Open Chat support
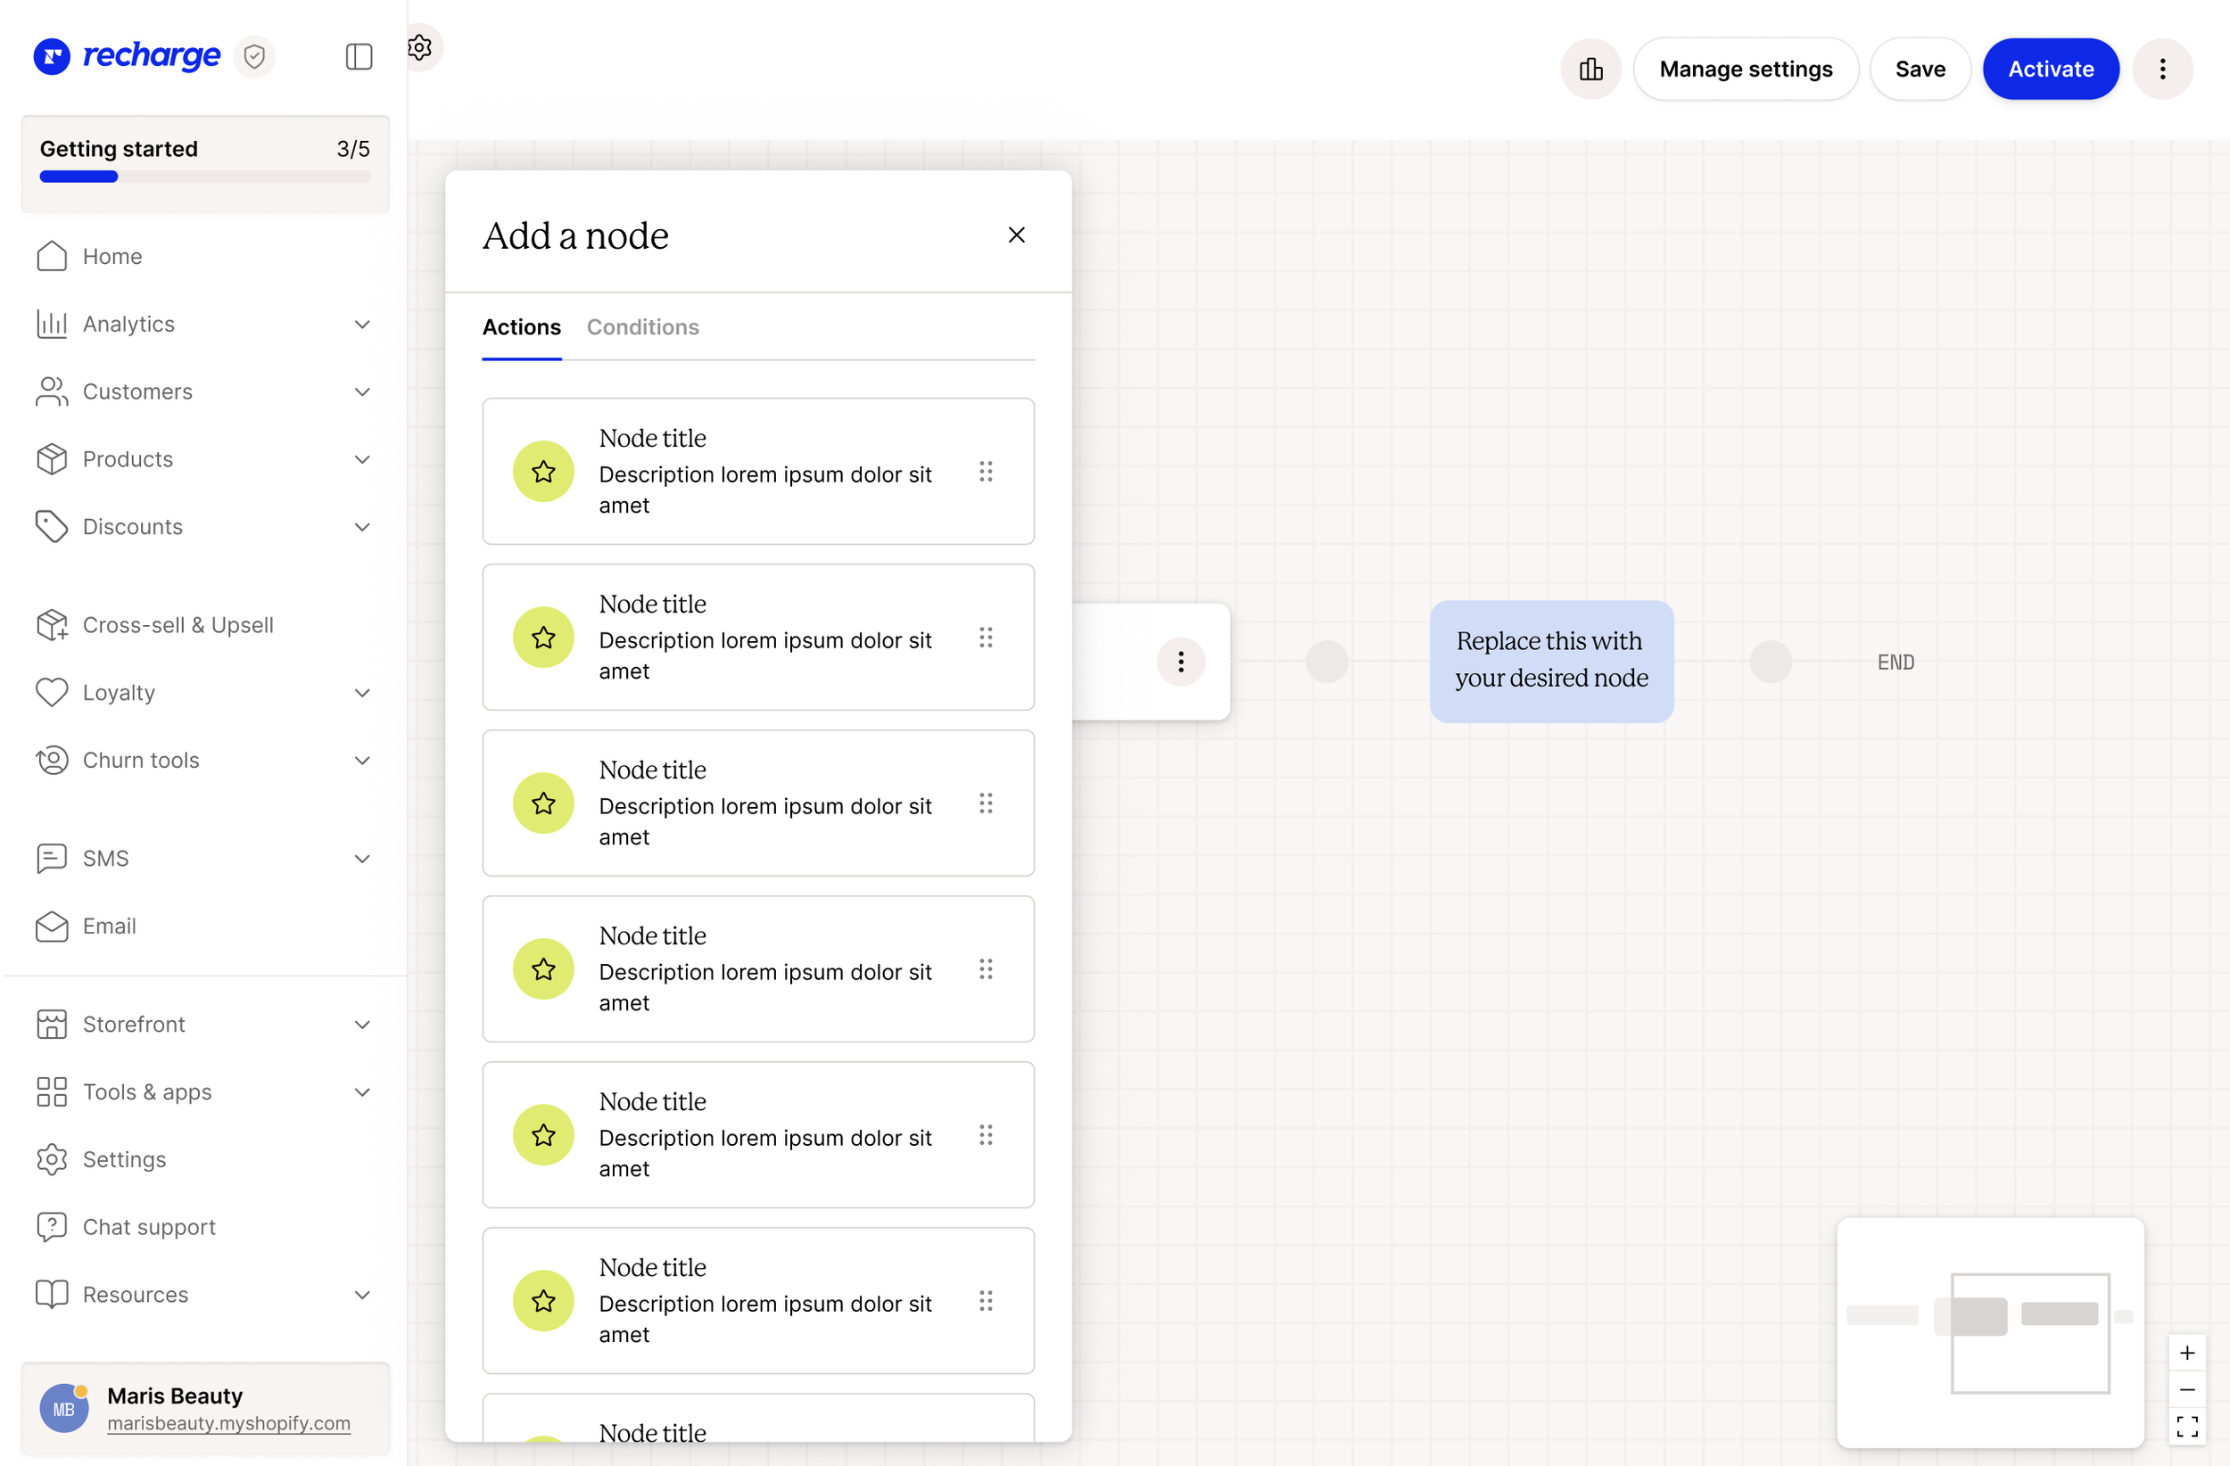This screenshot has width=2230, height=1466. 204,1226
